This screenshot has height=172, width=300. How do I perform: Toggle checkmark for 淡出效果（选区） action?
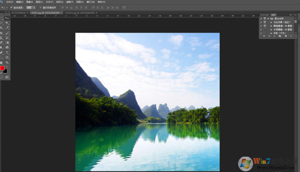coord(261,22)
